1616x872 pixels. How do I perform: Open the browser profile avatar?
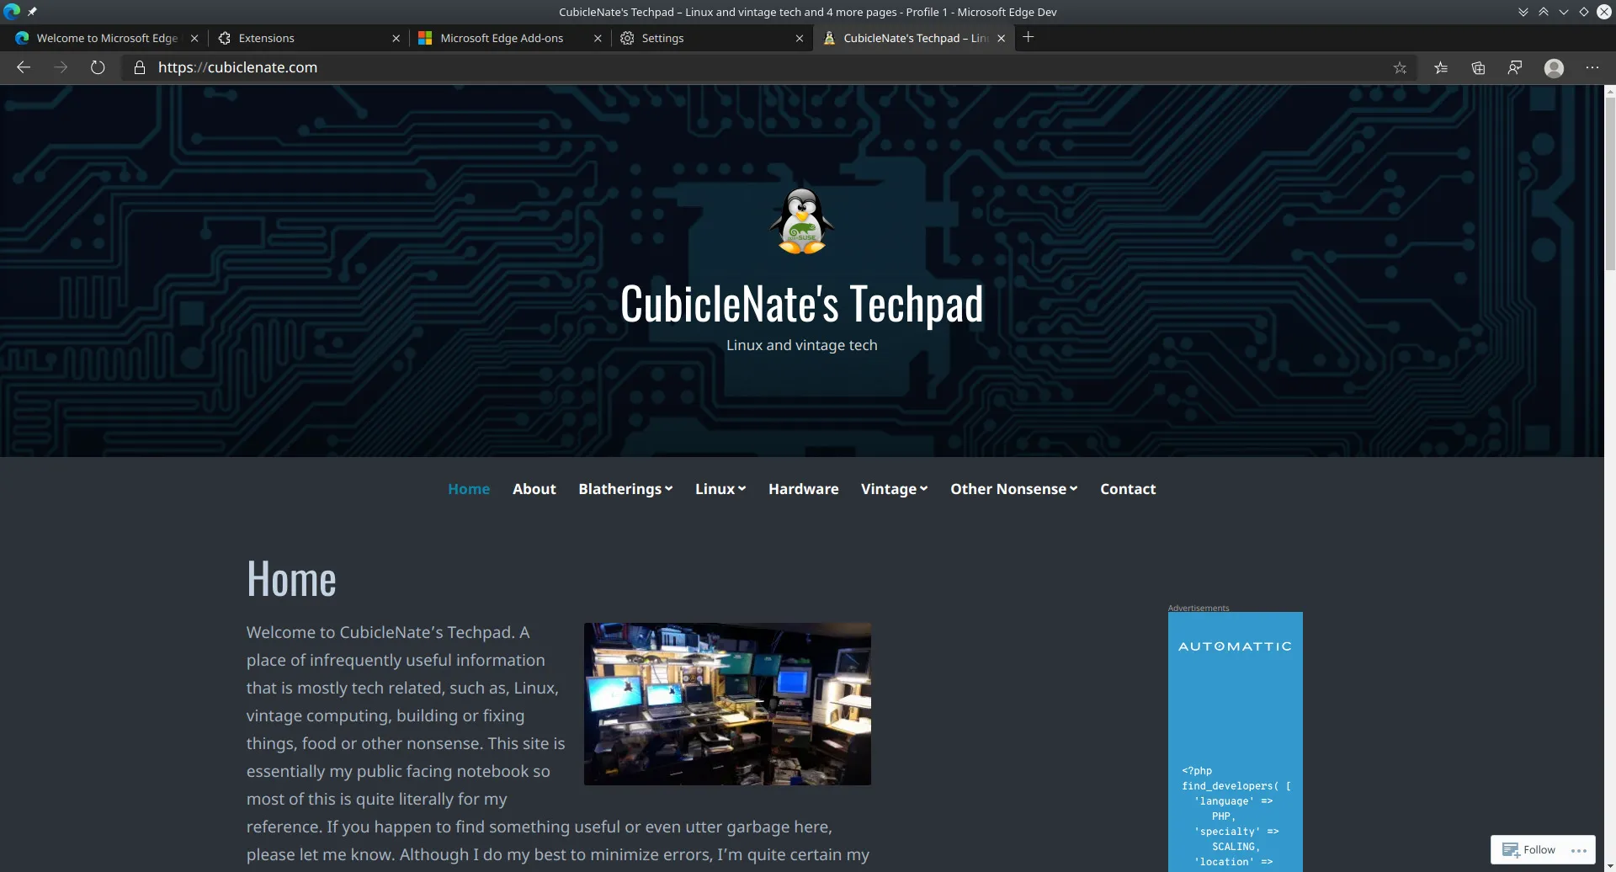click(1554, 67)
